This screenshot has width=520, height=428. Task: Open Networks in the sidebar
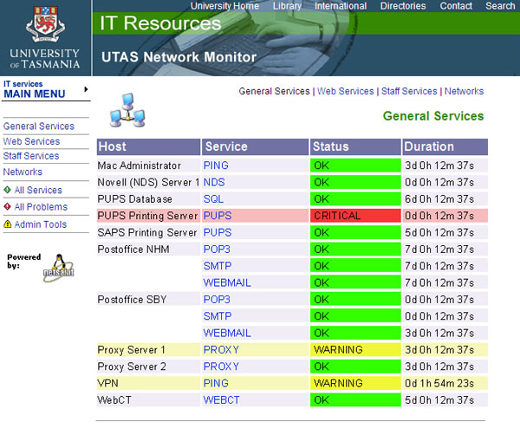click(23, 172)
